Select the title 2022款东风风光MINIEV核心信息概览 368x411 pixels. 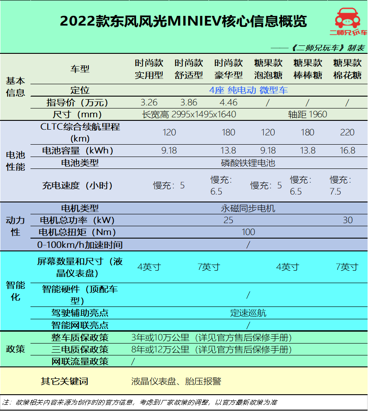coord(183,21)
